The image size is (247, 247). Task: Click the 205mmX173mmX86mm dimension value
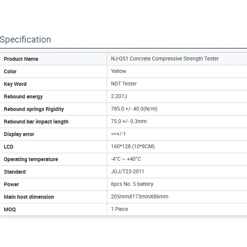coord(139,196)
